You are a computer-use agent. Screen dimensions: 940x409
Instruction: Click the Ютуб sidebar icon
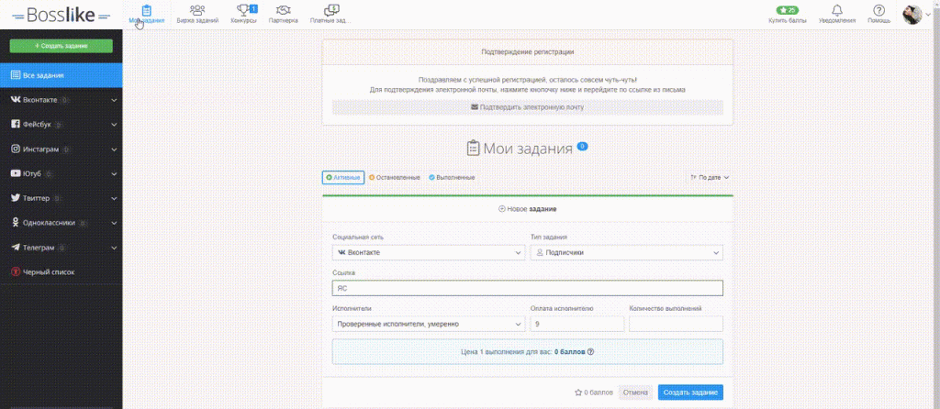tap(17, 173)
